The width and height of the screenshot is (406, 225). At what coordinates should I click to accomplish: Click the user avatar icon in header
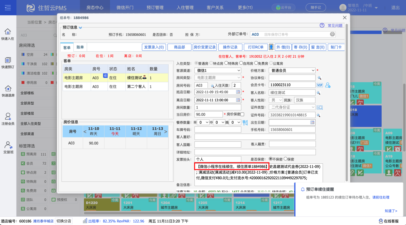[343, 8]
